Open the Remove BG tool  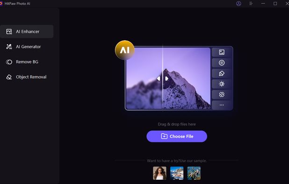[x=27, y=62]
